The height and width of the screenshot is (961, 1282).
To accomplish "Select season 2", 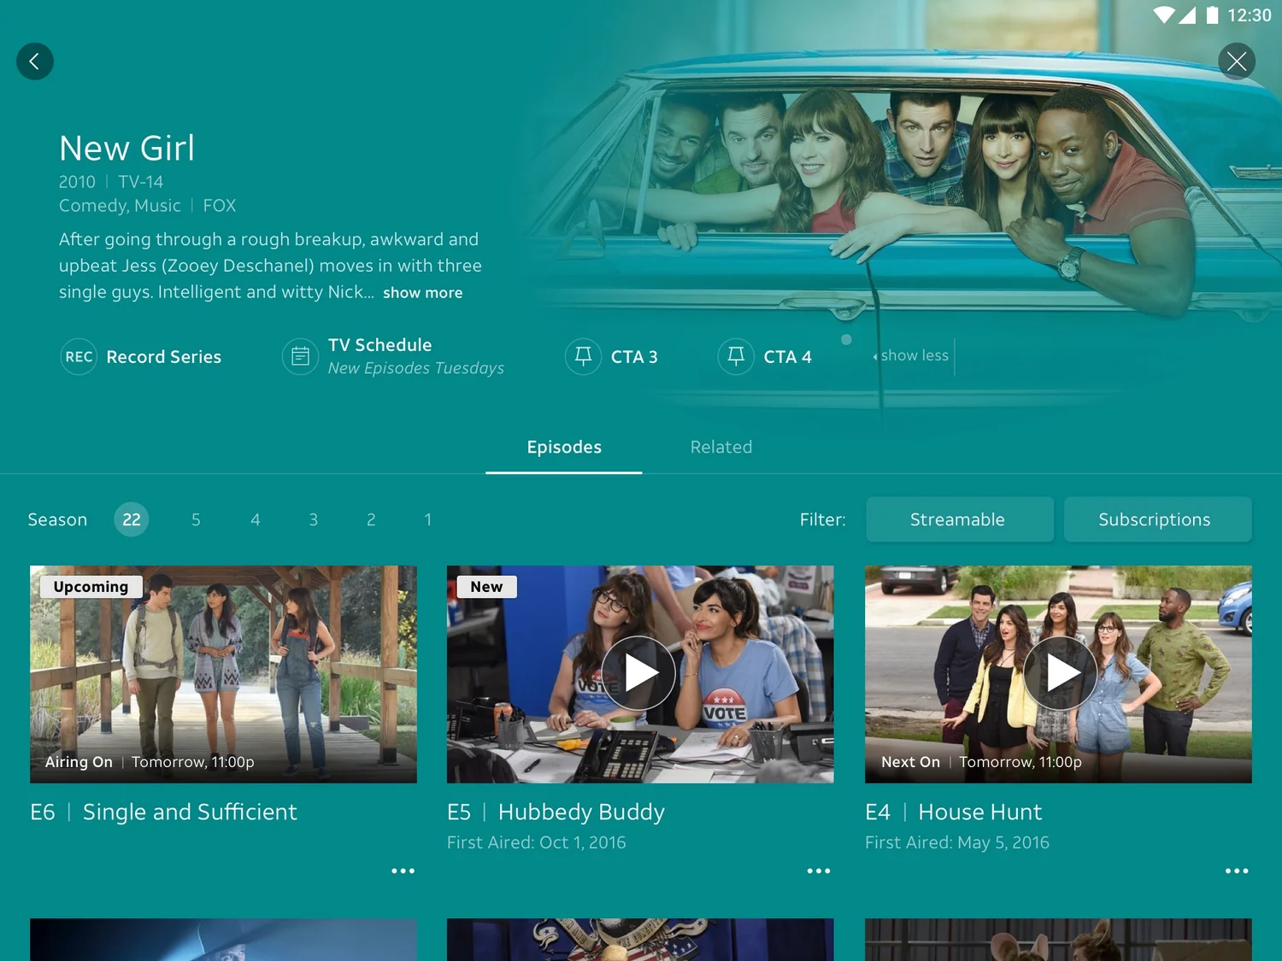I will tap(371, 519).
